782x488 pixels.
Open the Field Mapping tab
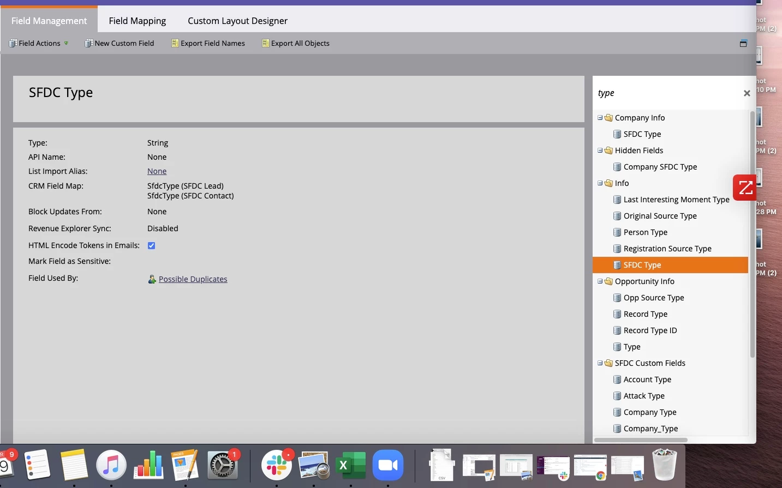[138, 21]
